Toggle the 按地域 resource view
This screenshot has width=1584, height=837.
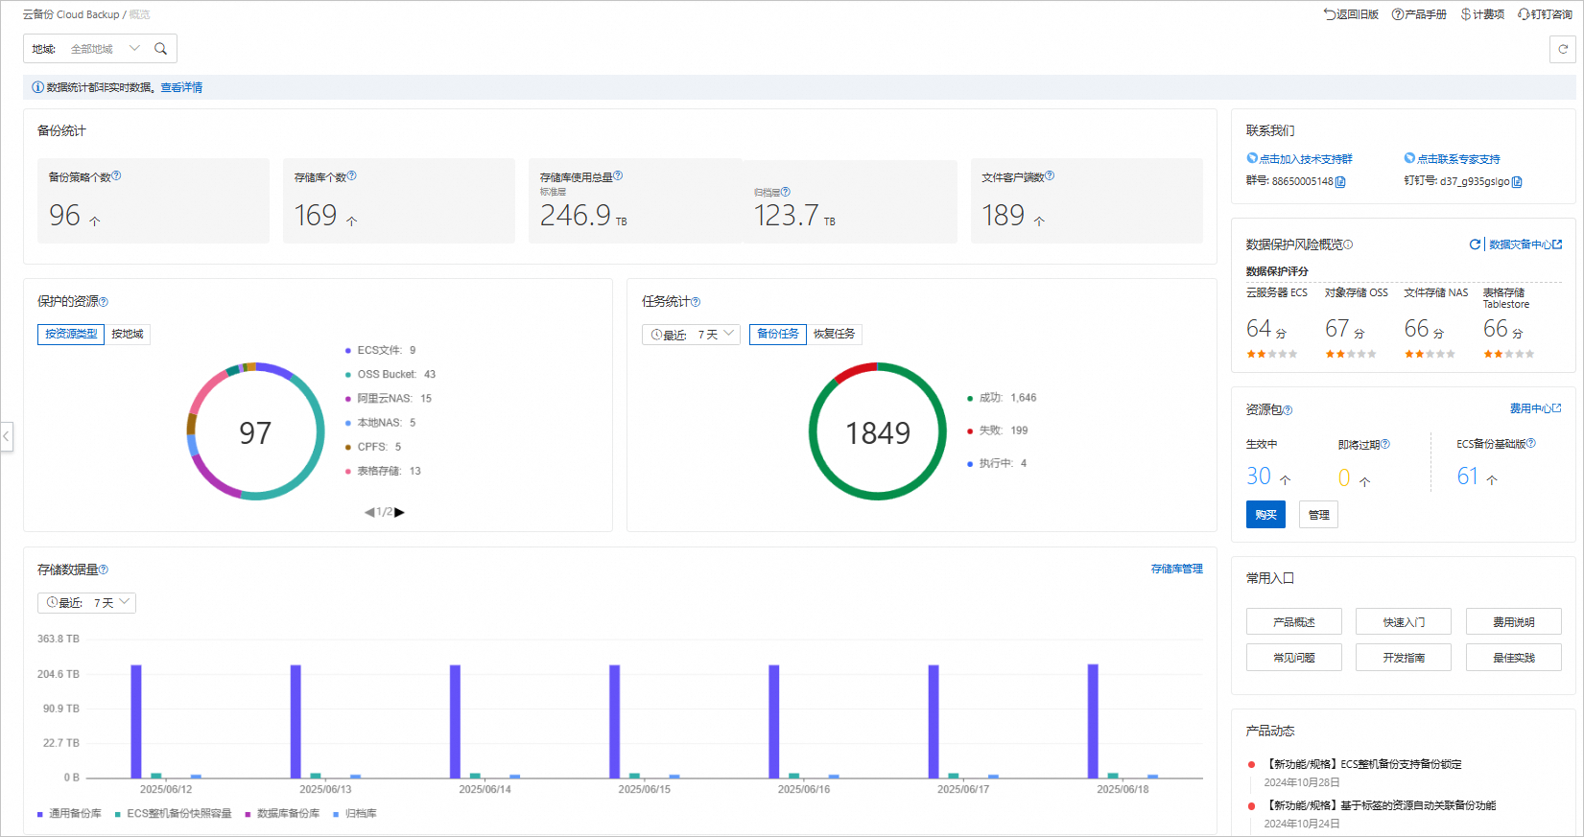(128, 334)
